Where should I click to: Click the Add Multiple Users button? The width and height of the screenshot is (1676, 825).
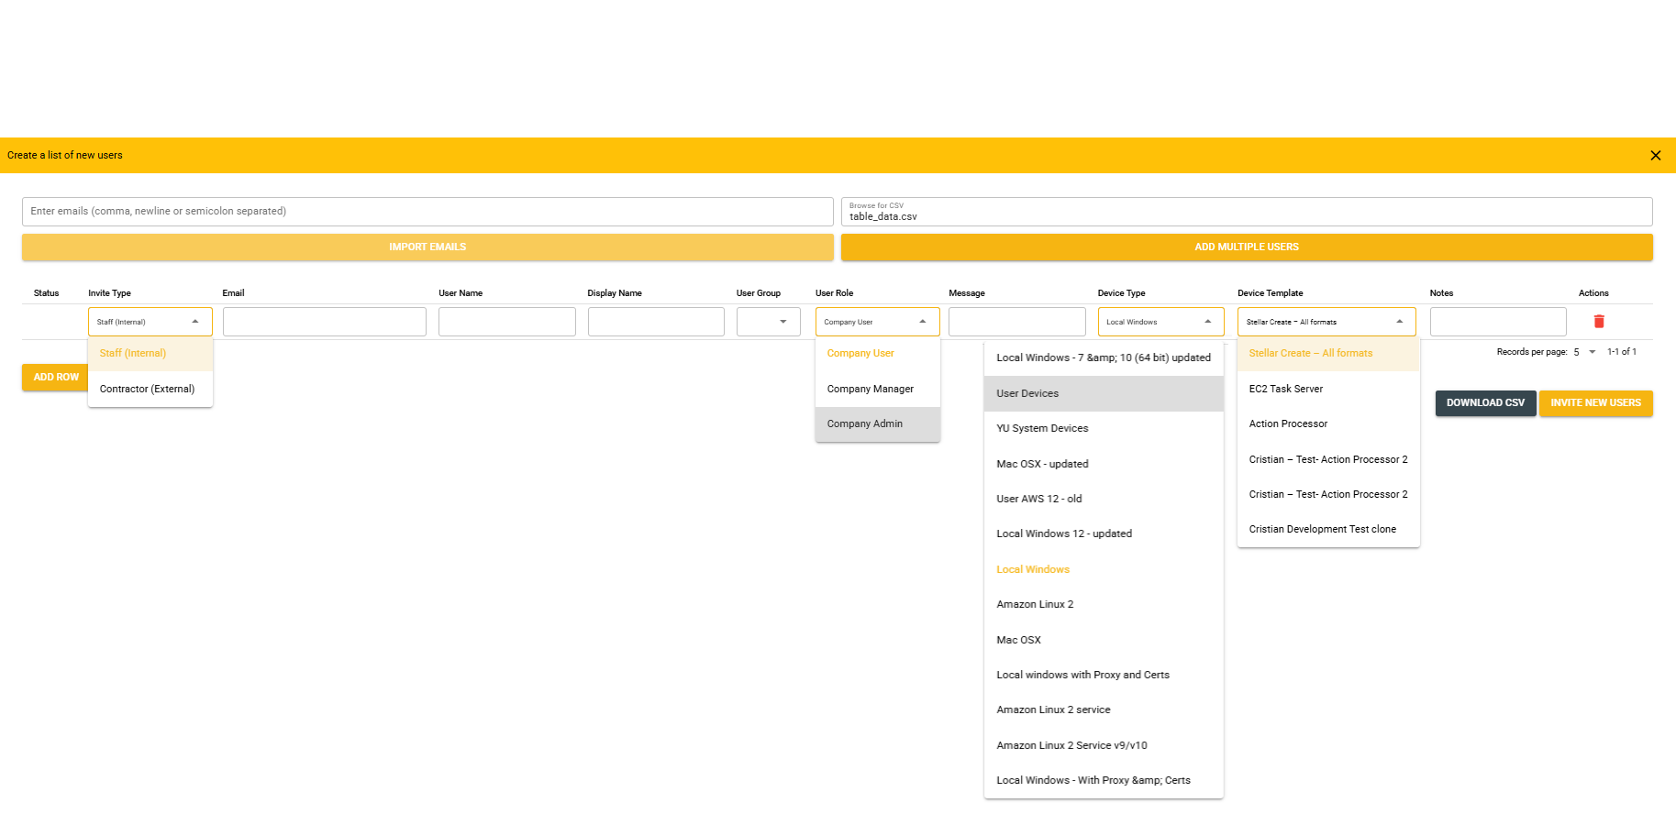[x=1246, y=247]
